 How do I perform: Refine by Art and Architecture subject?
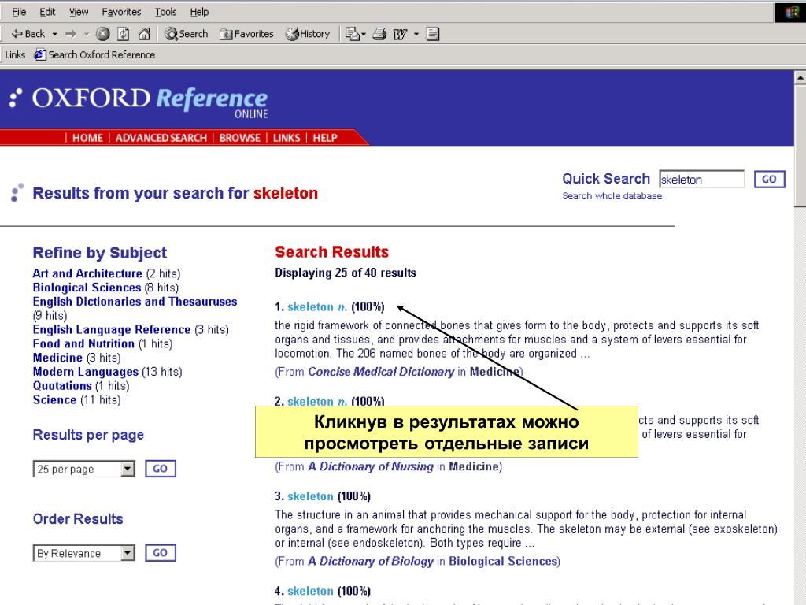pyautogui.click(x=87, y=273)
